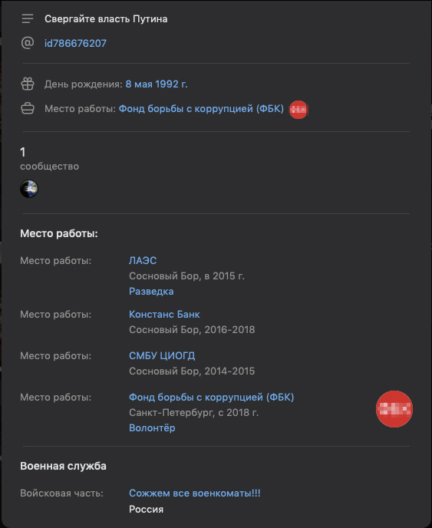Click the birthday gift icon

point(28,84)
